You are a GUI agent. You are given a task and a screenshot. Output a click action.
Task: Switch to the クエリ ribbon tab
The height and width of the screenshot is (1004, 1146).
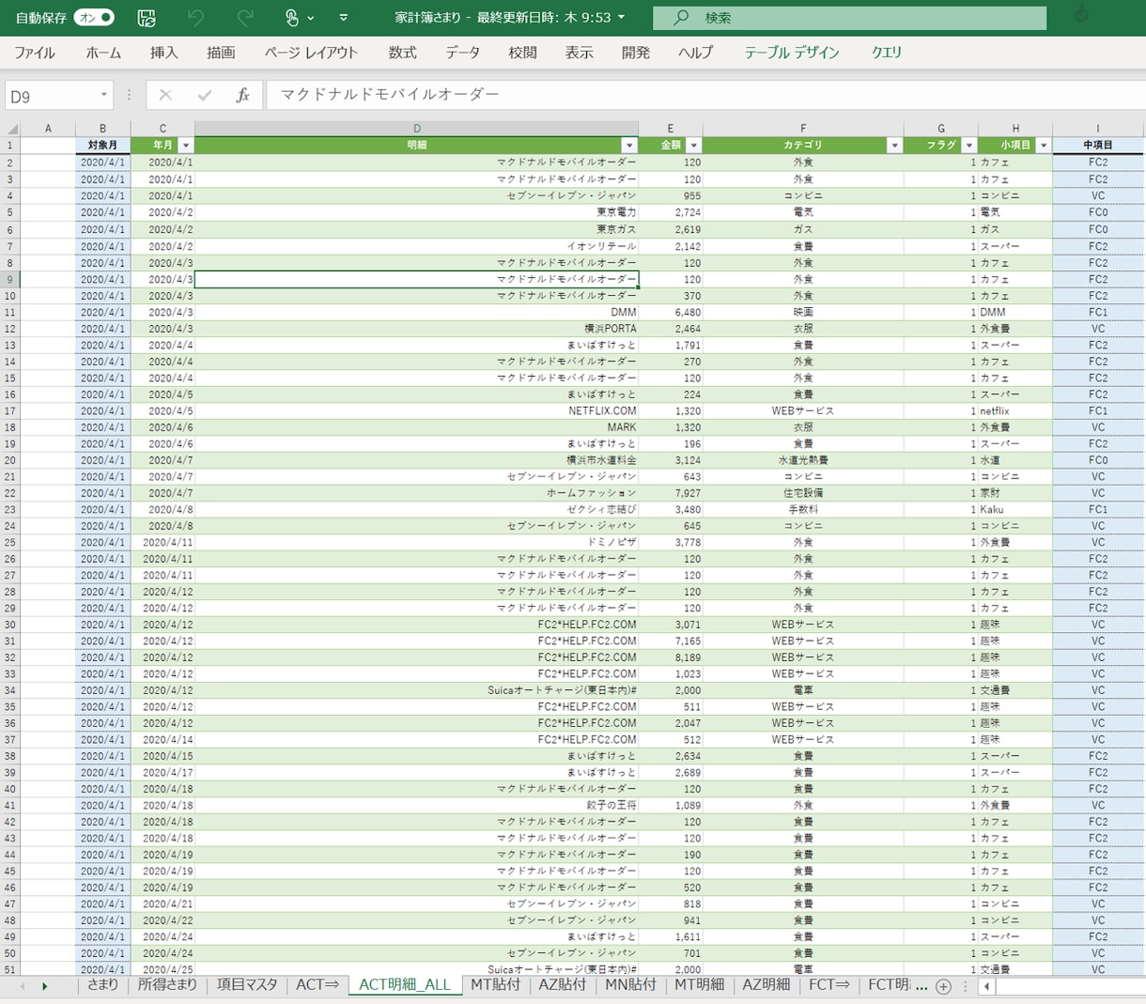point(887,53)
